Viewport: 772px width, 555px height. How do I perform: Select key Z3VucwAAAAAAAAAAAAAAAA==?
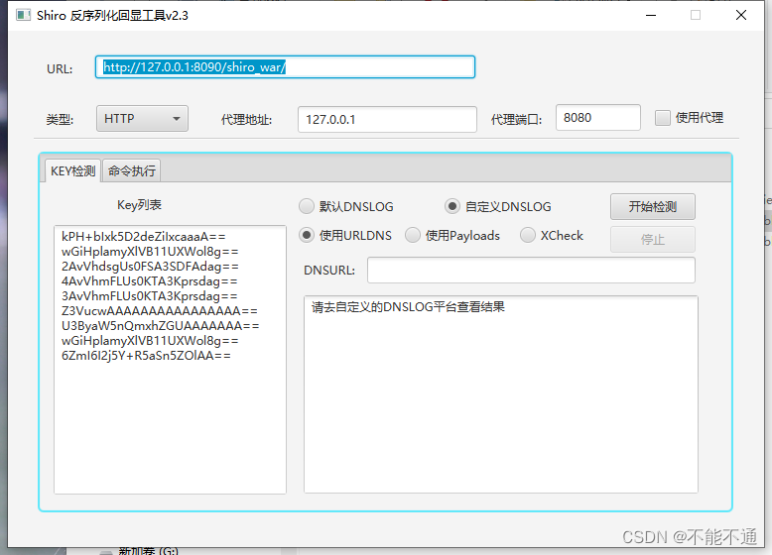pos(159,311)
